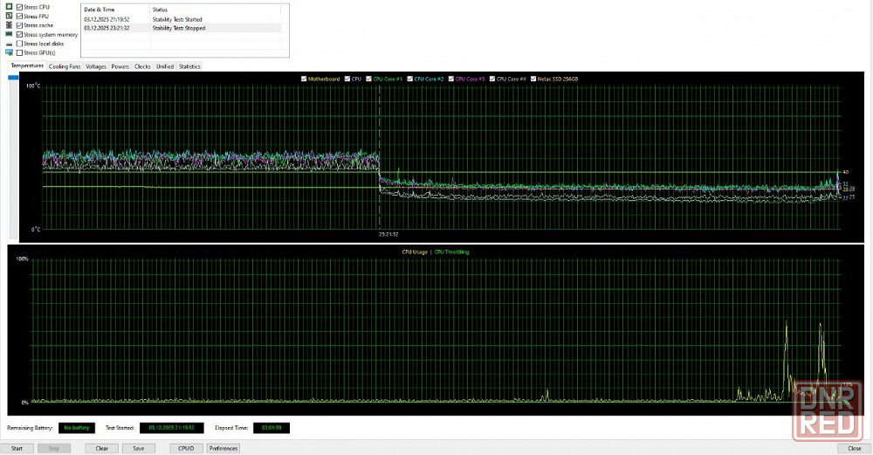873x455 pixels.
Task: Click the CPU chip icon beside Stress CPU
Action: (9, 7)
